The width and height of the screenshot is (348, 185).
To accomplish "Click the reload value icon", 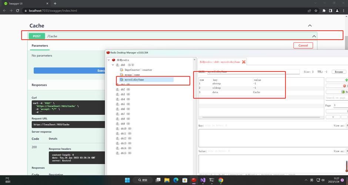I will pyautogui.click(x=343, y=92).
